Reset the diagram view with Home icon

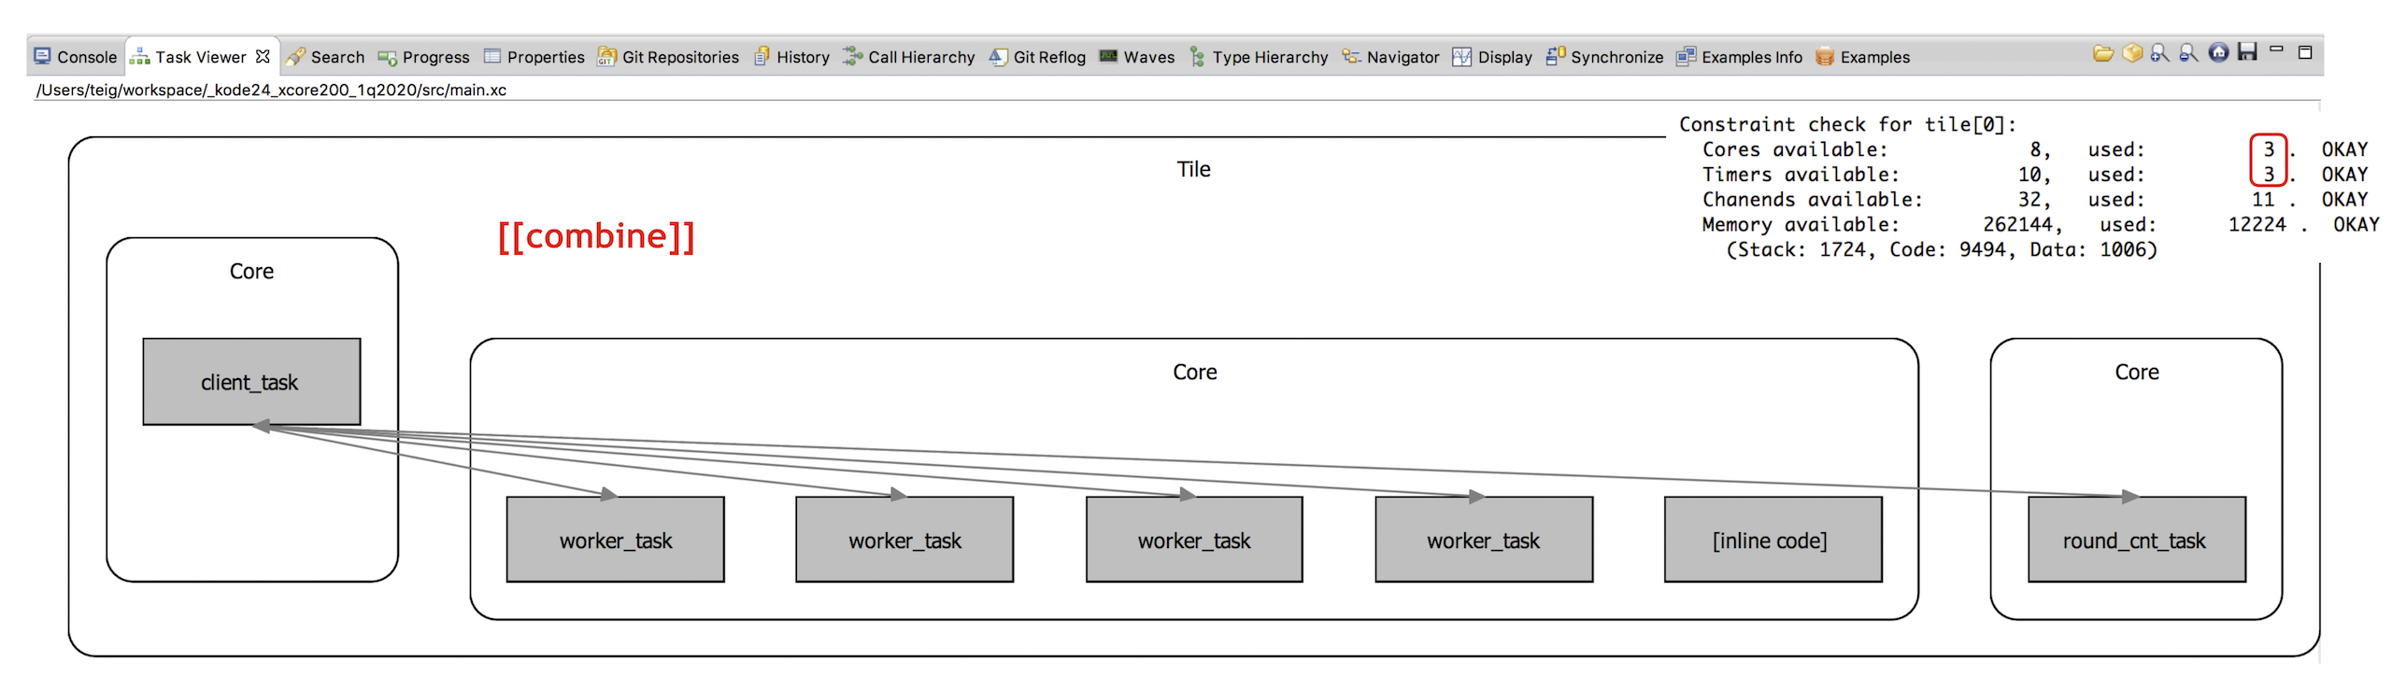tap(2218, 53)
